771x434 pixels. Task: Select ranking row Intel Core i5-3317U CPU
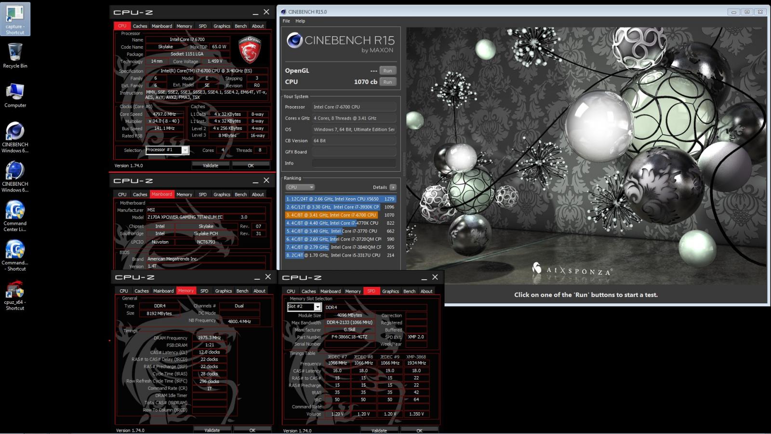click(x=340, y=255)
